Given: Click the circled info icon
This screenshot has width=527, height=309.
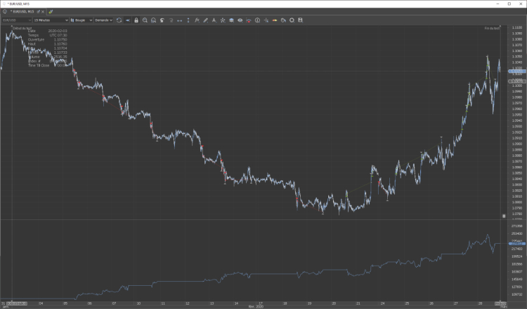Looking at the screenshot, I should pyautogui.click(x=257, y=20).
